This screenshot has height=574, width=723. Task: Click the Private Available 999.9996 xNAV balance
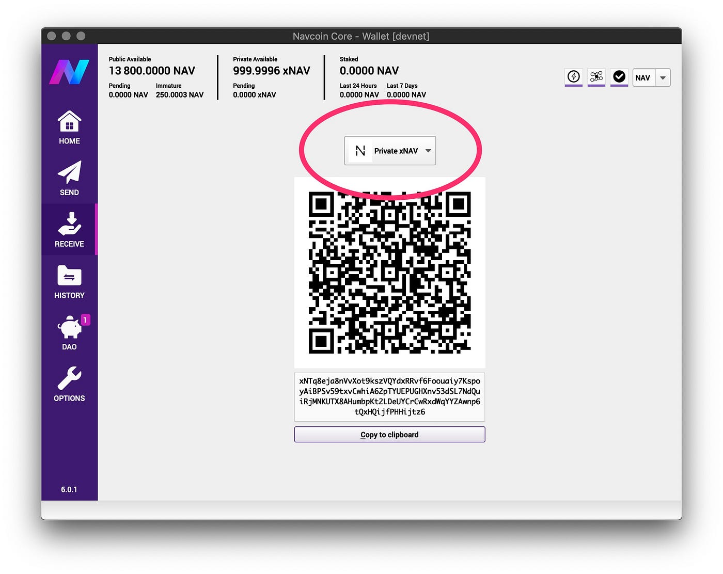(x=271, y=71)
